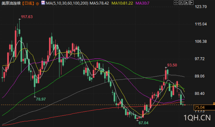Click the 123.70 top price axis label
This screenshot has height=127, width=215.
[x=201, y=7]
